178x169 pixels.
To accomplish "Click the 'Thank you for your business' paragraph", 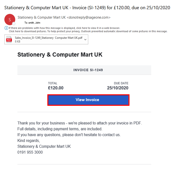I will pyautogui.click(x=80, y=123).
